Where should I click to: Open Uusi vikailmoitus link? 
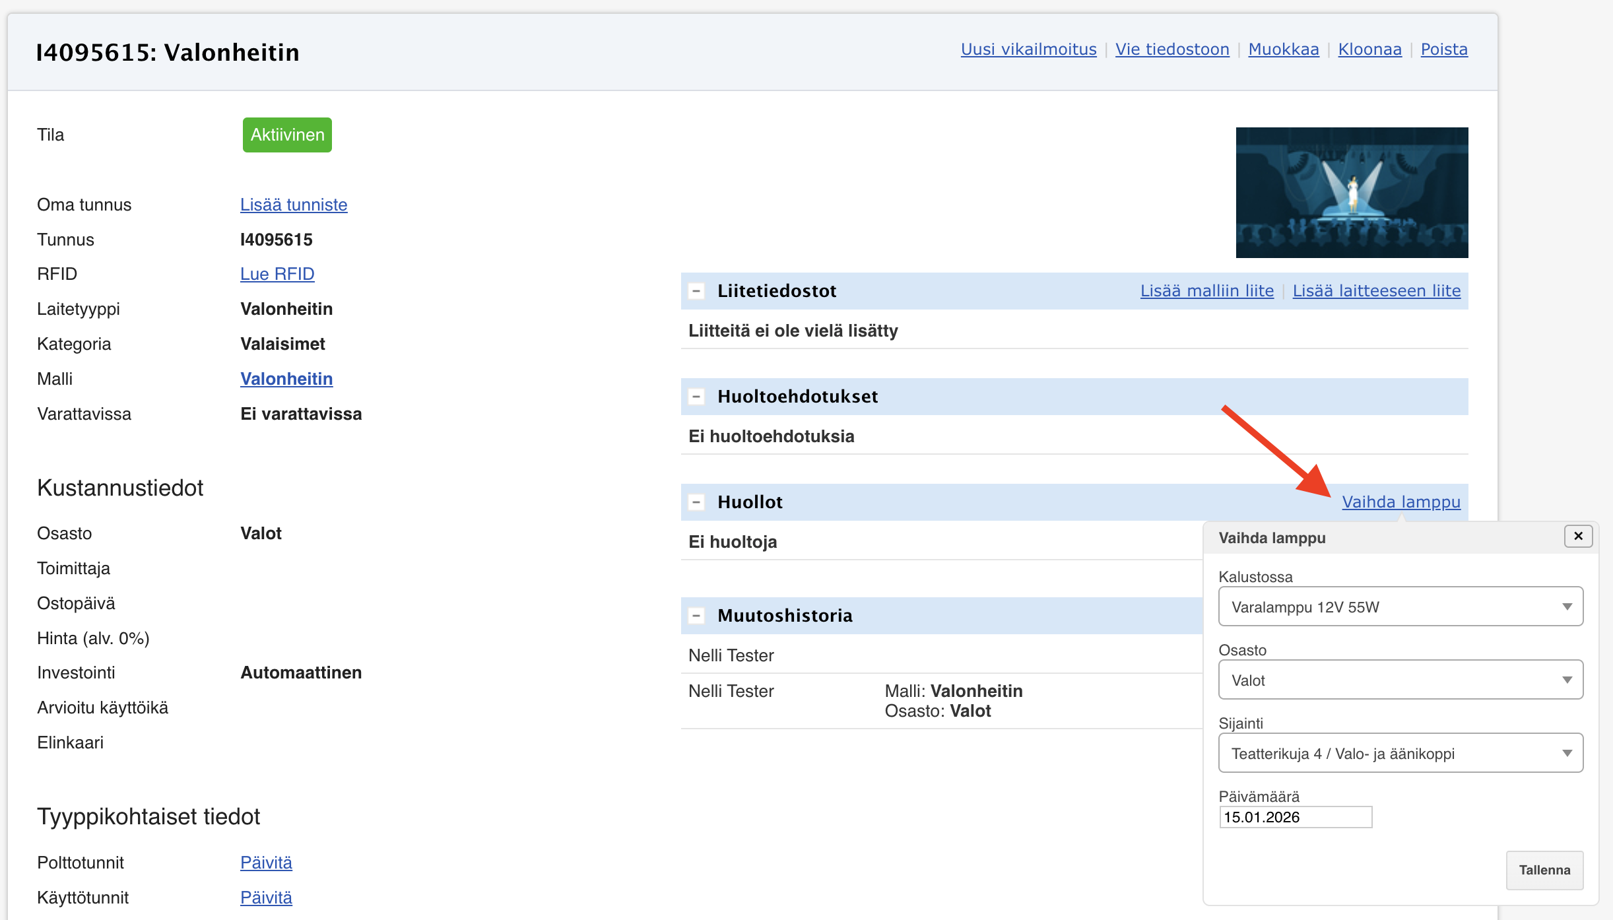(1028, 49)
